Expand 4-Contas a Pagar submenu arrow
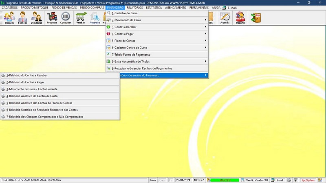326x183 pixels. tap(205, 34)
